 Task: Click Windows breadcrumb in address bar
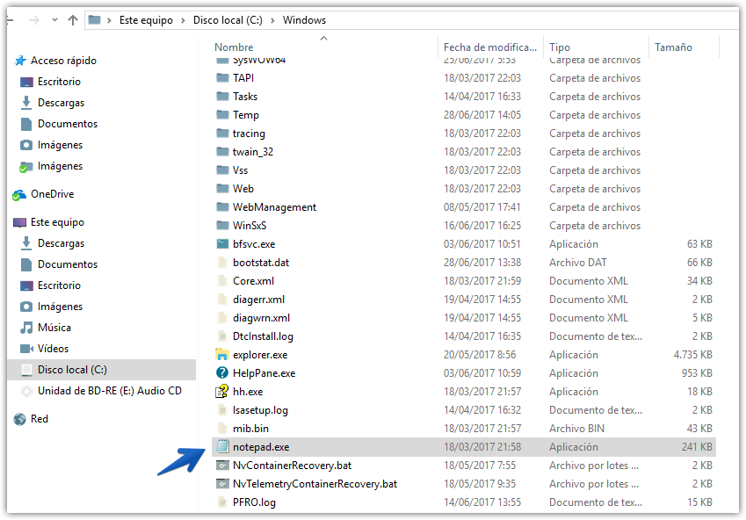click(x=304, y=20)
